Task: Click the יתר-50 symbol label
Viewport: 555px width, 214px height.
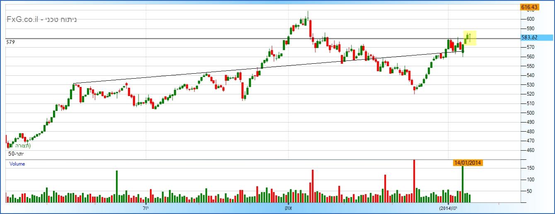Action: [17, 154]
